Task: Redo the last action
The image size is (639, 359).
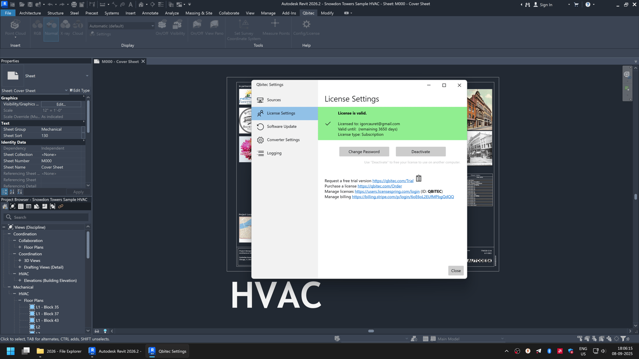Action: [62, 4]
